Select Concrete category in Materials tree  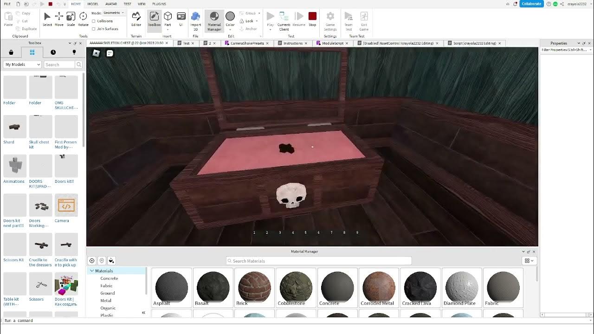click(x=110, y=278)
